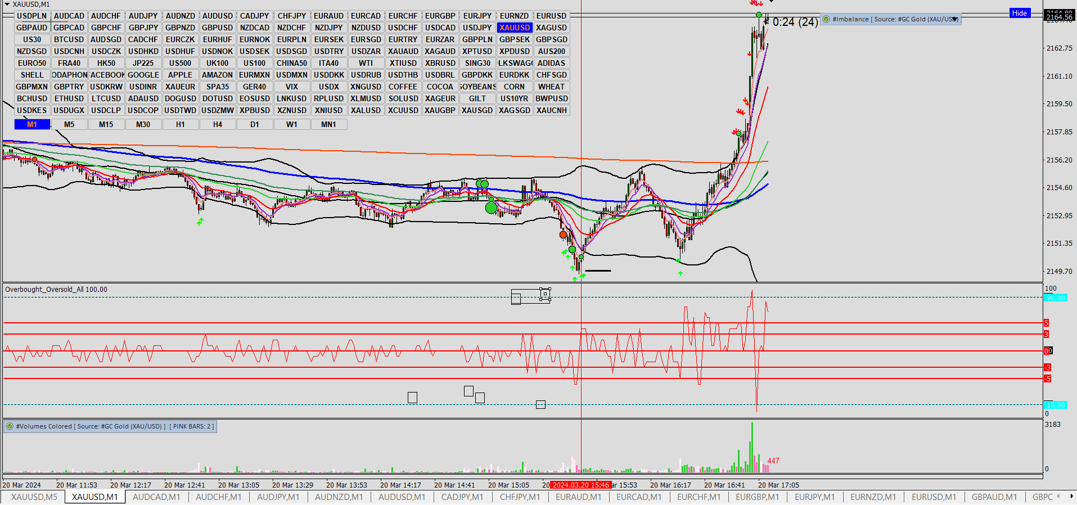Open the XAUUSD,M1 chart menu triangle

(x=7, y=4)
